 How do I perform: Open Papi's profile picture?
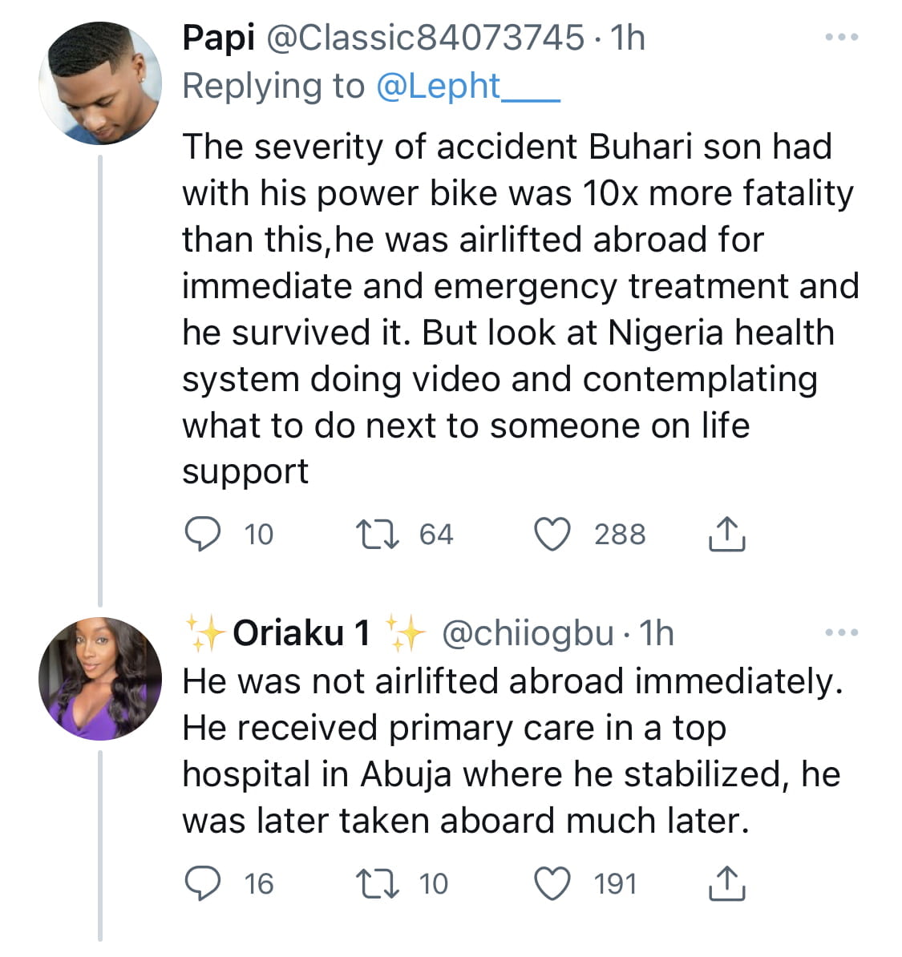click(x=100, y=83)
